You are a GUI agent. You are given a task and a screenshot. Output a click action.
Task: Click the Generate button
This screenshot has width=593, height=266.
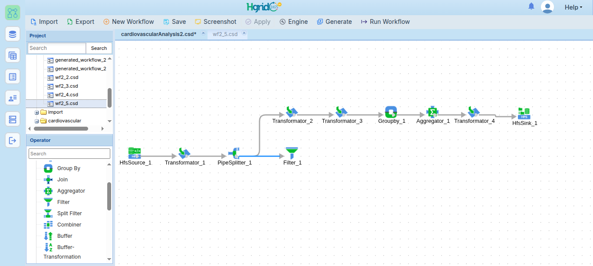coord(334,22)
